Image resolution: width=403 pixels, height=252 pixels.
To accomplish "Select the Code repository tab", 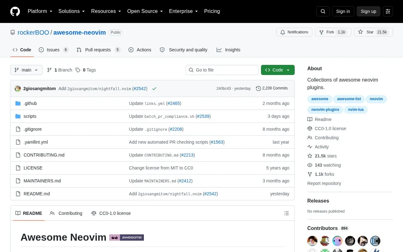I will point(22,50).
